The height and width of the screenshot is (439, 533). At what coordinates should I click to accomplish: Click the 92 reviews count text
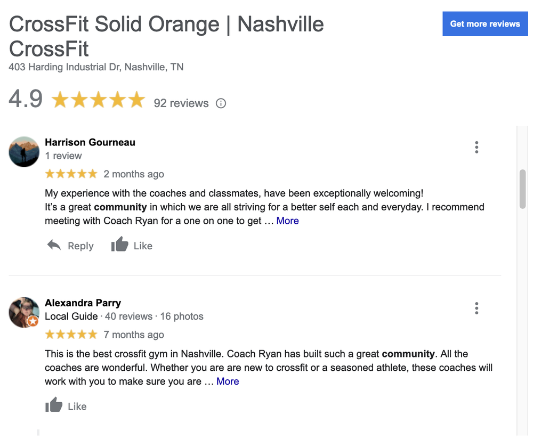point(181,103)
